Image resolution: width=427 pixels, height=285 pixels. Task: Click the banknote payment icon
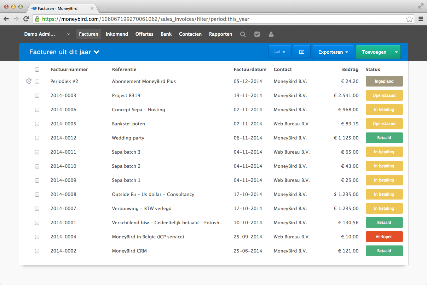301,52
